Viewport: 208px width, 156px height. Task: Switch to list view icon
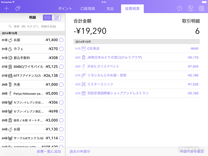point(47,18)
